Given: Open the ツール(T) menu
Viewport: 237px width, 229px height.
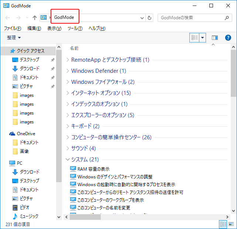Looking at the screenshot, I should coord(75,28).
